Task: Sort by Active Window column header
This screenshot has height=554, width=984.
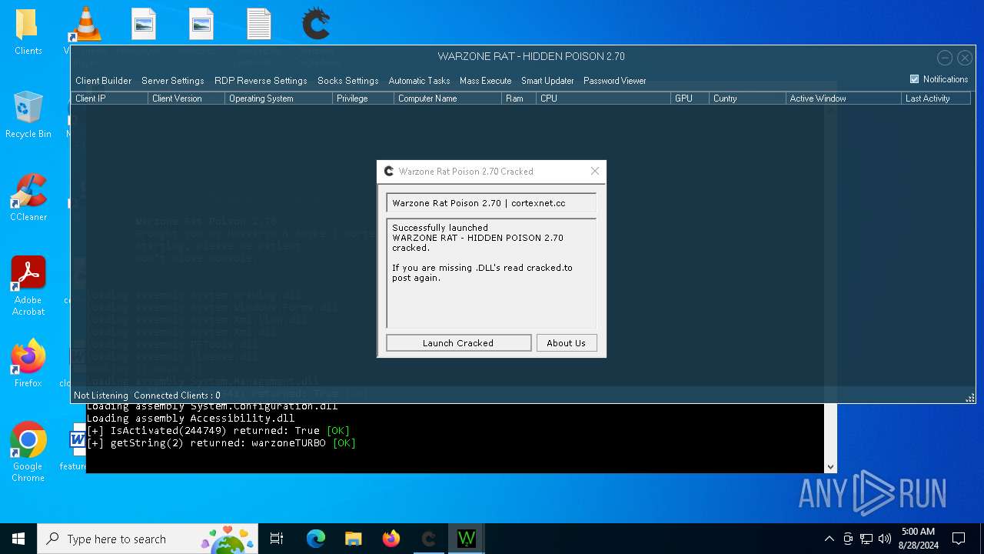Action: (843, 98)
